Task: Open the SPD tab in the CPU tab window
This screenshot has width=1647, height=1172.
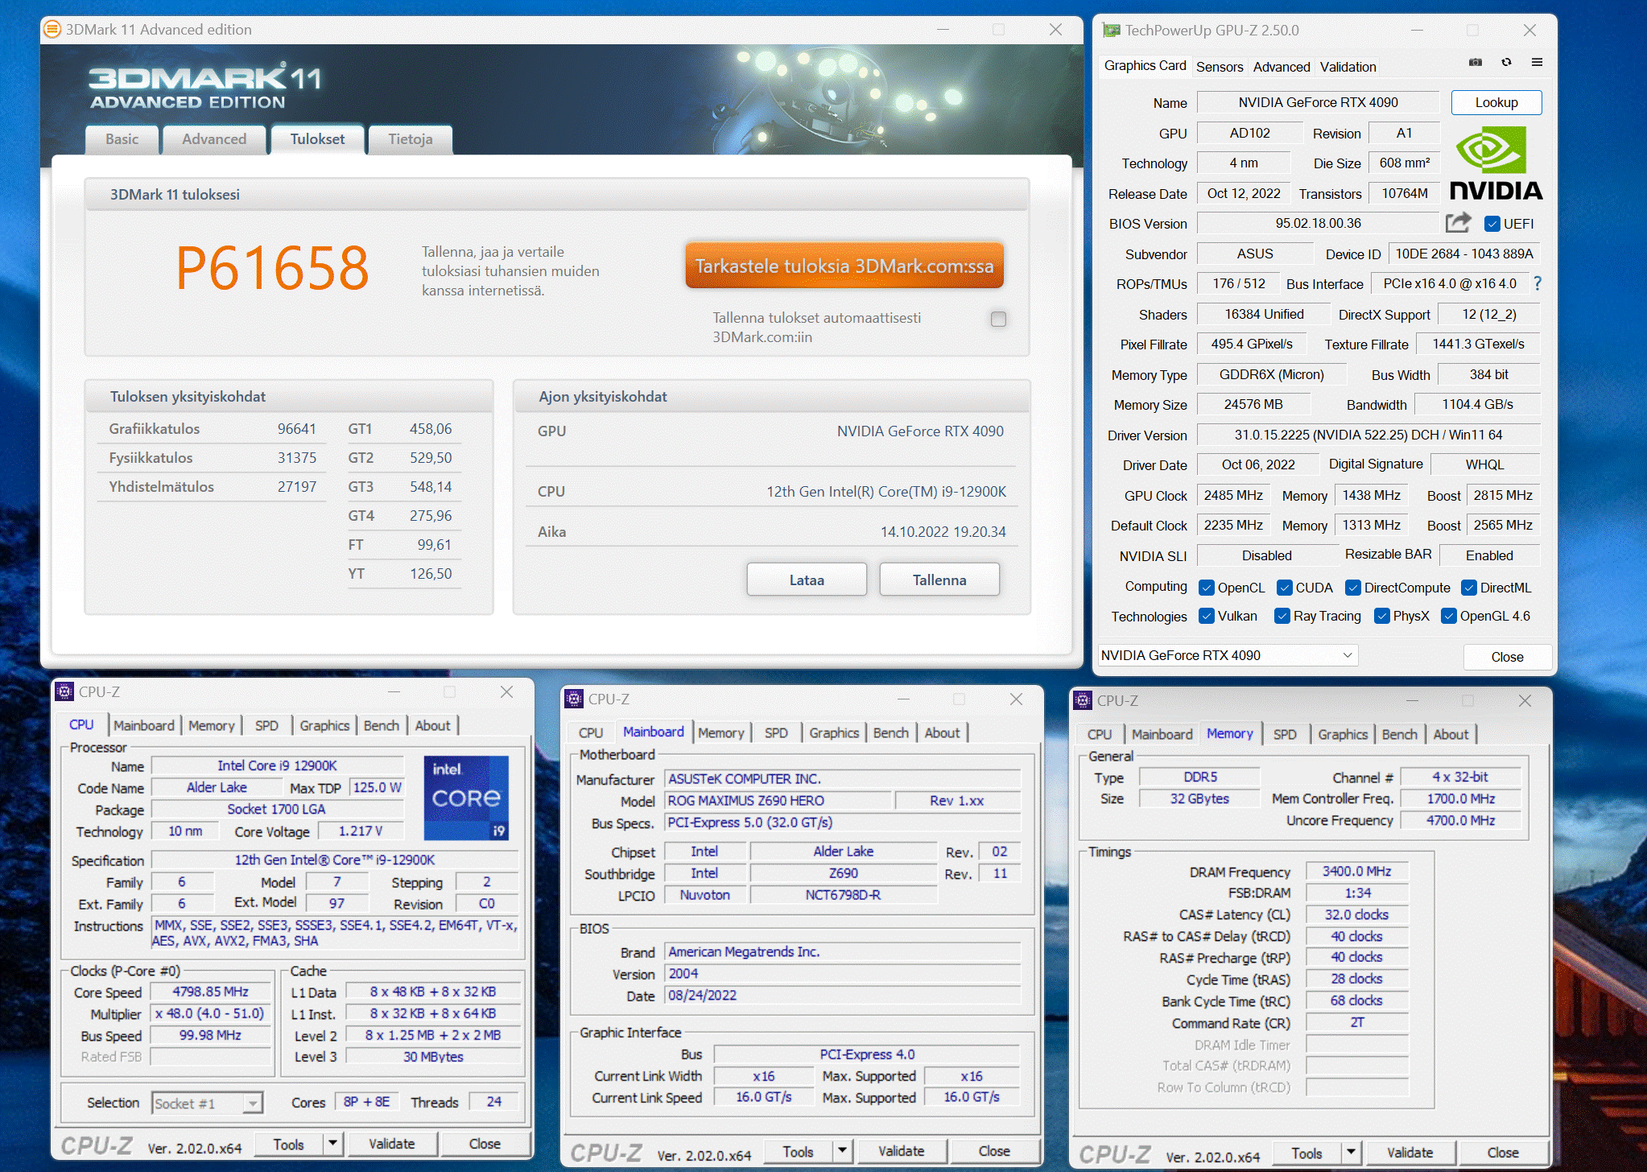Action: (266, 725)
